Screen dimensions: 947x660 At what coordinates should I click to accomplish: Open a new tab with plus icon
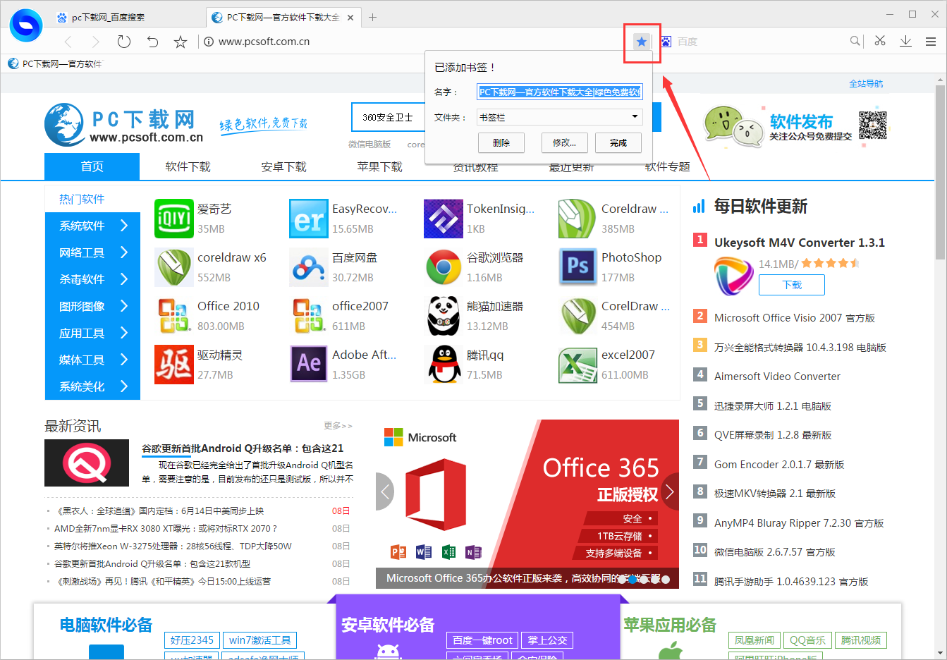coord(373,17)
